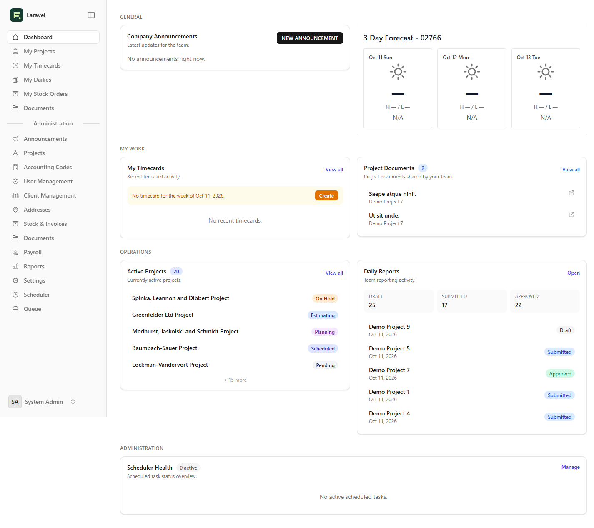Open Daily Reports via Open link
The width and height of the screenshot is (594, 528).
pyautogui.click(x=574, y=273)
